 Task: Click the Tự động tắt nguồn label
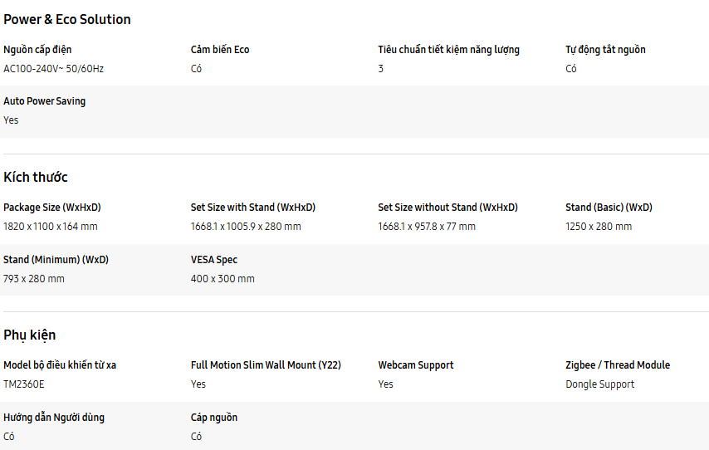(605, 50)
